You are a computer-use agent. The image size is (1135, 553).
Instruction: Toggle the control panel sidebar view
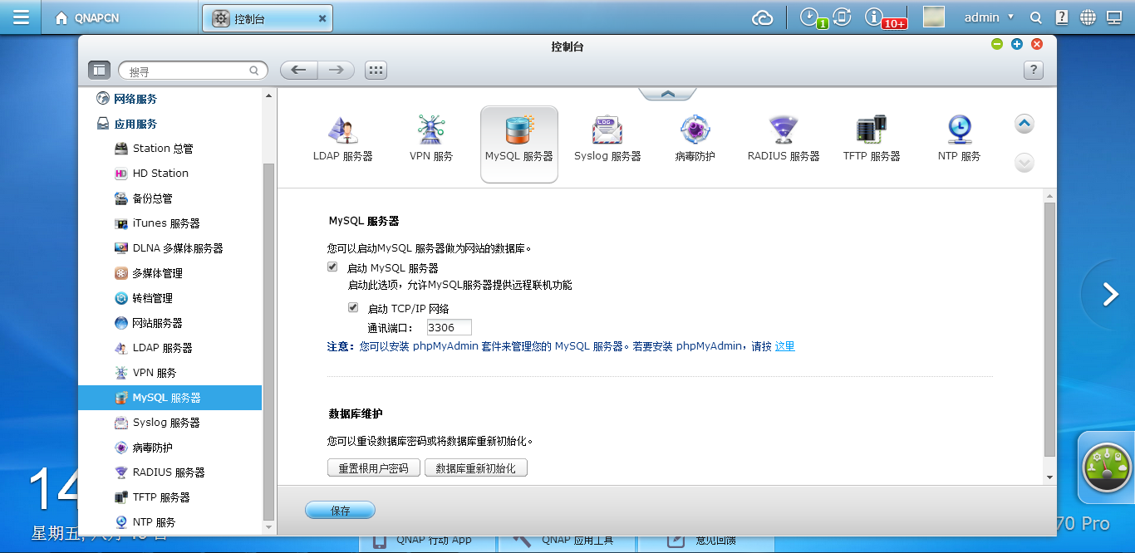pos(99,71)
